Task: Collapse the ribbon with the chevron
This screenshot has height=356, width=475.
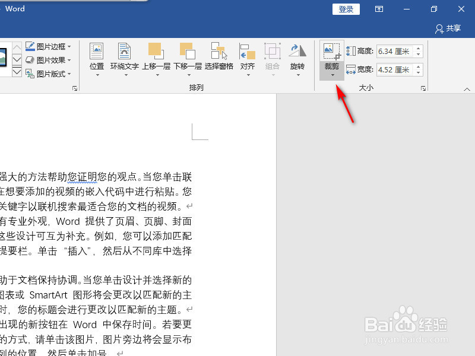Action: click(468, 90)
